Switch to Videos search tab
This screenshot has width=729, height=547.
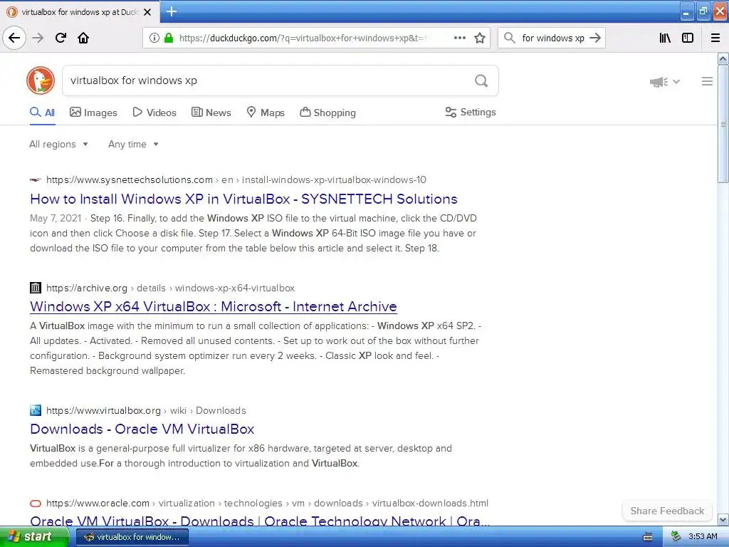(x=154, y=113)
